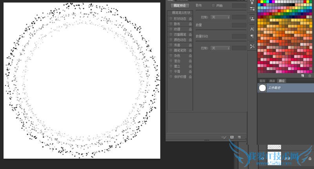Pick the magenta swatch in the top swatch row
The height and width of the screenshot is (169, 314).
click(x=274, y=2)
